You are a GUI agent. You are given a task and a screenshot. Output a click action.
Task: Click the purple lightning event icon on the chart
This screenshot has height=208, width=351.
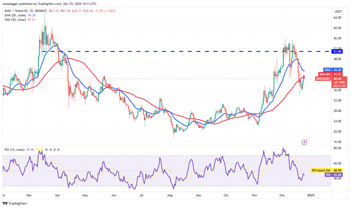pyautogui.click(x=304, y=142)
